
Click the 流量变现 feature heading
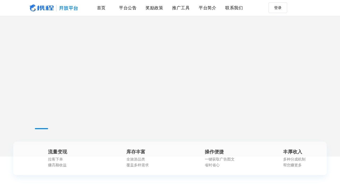(57, 152)
